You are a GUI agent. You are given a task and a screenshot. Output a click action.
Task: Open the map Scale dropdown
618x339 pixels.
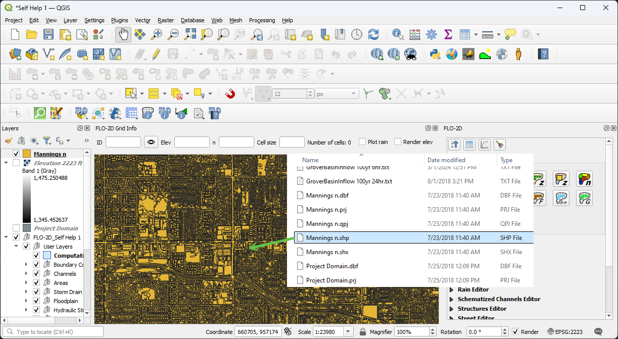(x=348, y=332)
